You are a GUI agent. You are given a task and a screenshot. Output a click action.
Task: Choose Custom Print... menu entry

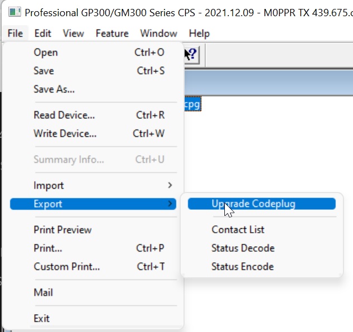point(93,267)
